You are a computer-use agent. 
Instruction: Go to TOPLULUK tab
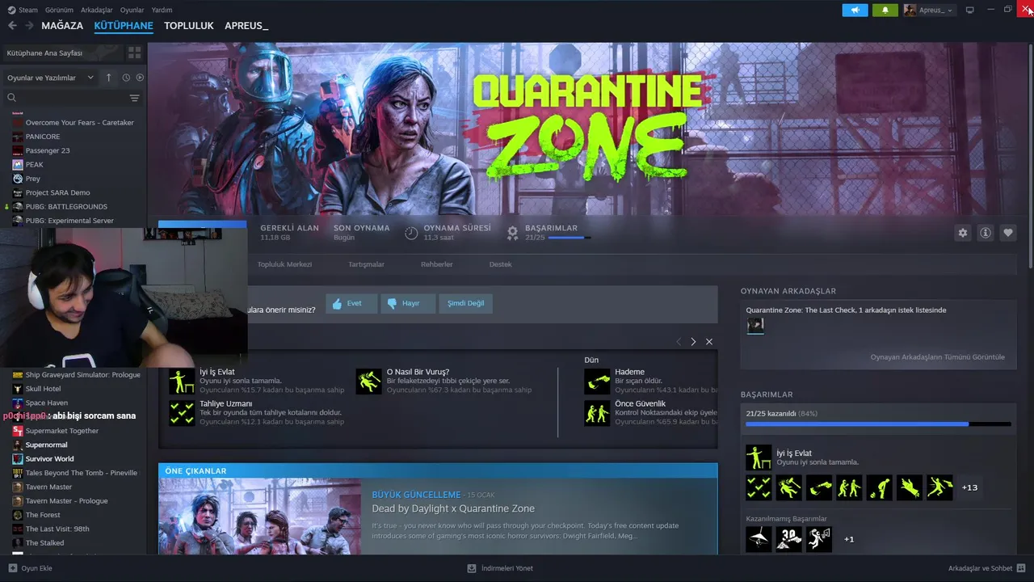pyautogui.click(x=189, y=26)
